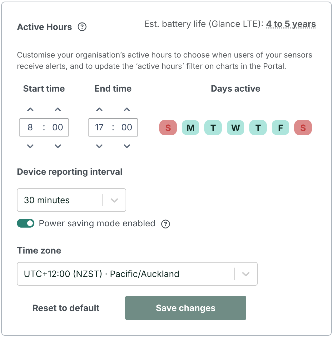Viewport: 333px width, 337px height.
Task: Open the power saving mode help tooltip
Action: [x=166, y=224]
